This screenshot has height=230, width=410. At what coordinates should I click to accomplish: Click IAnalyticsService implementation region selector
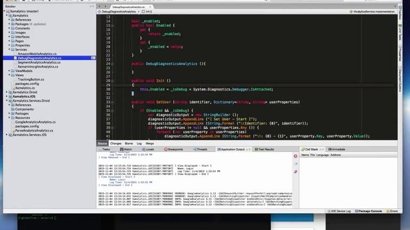(372, 11)
